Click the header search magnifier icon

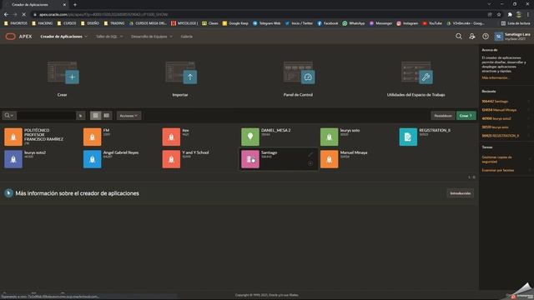[x=459, y=37]
